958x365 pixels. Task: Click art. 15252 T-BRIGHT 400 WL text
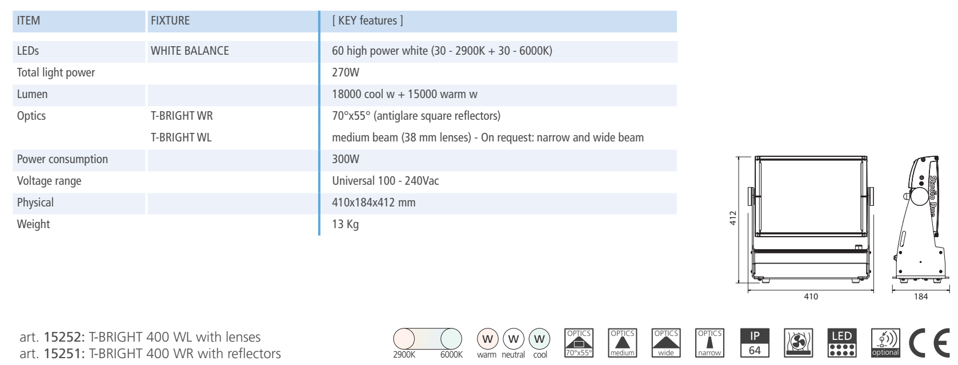point(140,337)
